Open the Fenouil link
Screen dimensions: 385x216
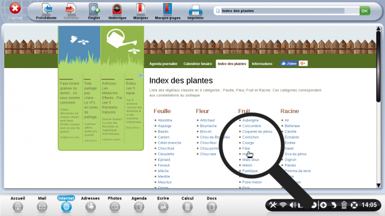[x=163, y=166]
